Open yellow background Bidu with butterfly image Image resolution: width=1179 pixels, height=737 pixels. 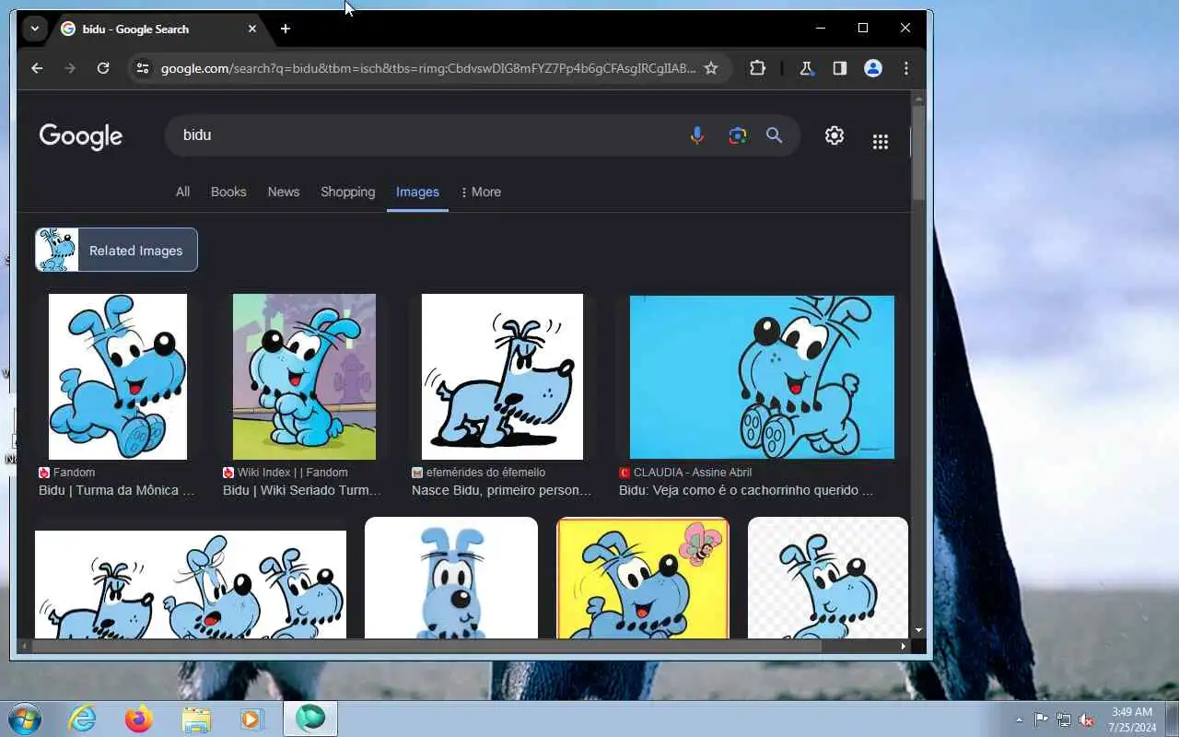[x=643, y=578]
